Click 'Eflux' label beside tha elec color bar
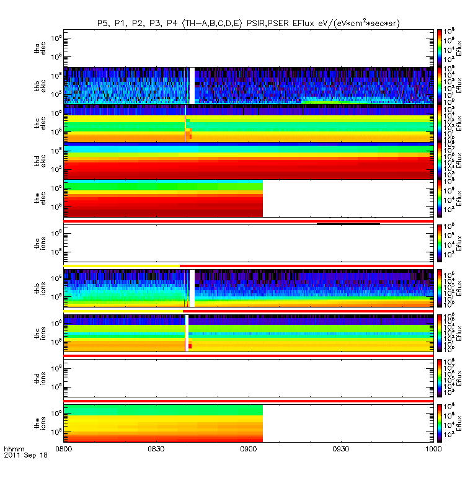The width and height of the screenshot is (465, 496). [459, 48]
